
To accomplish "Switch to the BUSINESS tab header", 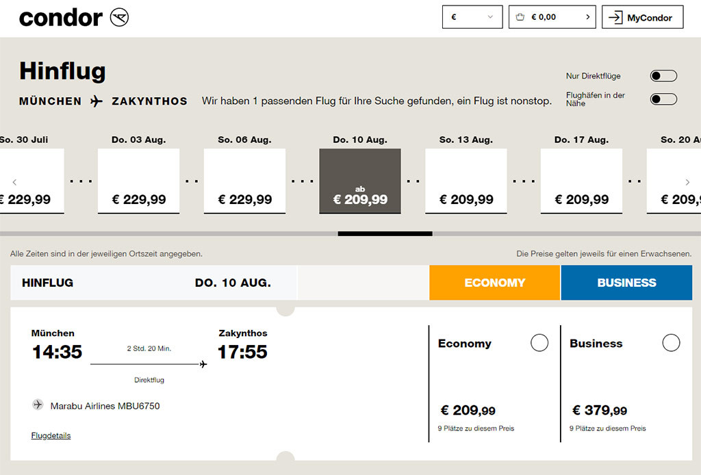I will (626, 283).
